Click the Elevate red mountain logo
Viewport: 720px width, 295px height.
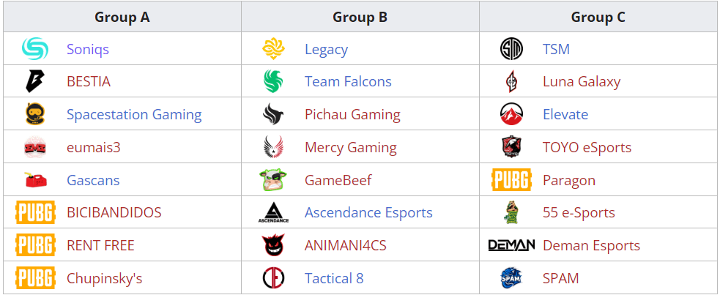click(x=511, y=114)
